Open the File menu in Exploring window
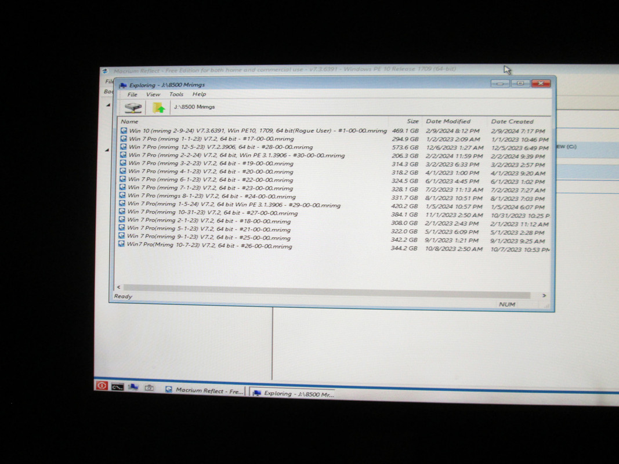Viewport: 619px width, 464px height. click(132, 95)
